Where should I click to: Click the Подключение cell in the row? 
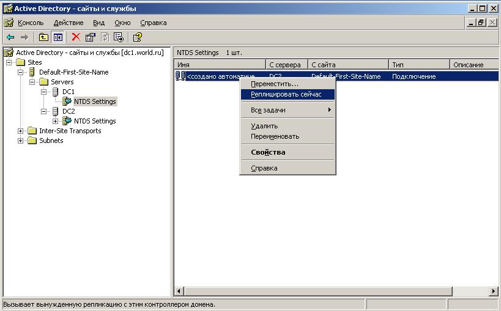(414, 76)
